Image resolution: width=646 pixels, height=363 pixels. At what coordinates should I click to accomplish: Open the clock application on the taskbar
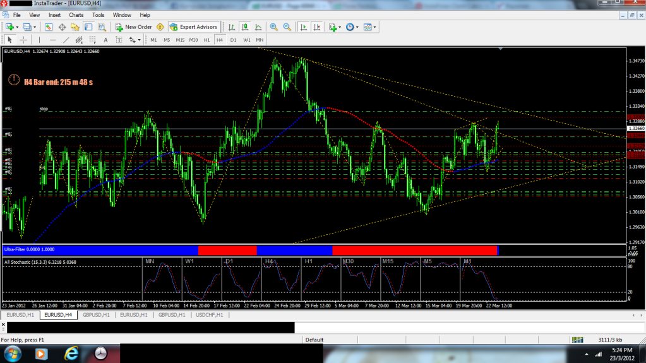100,354
